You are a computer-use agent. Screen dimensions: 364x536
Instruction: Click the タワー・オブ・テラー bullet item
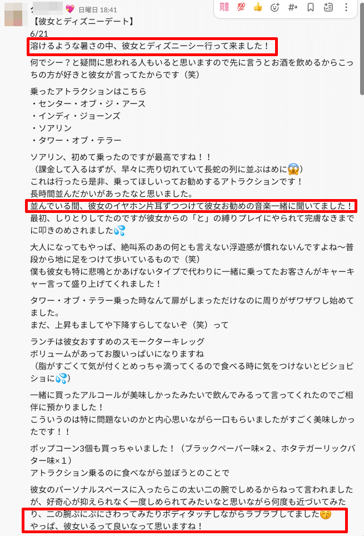(76, 140)
